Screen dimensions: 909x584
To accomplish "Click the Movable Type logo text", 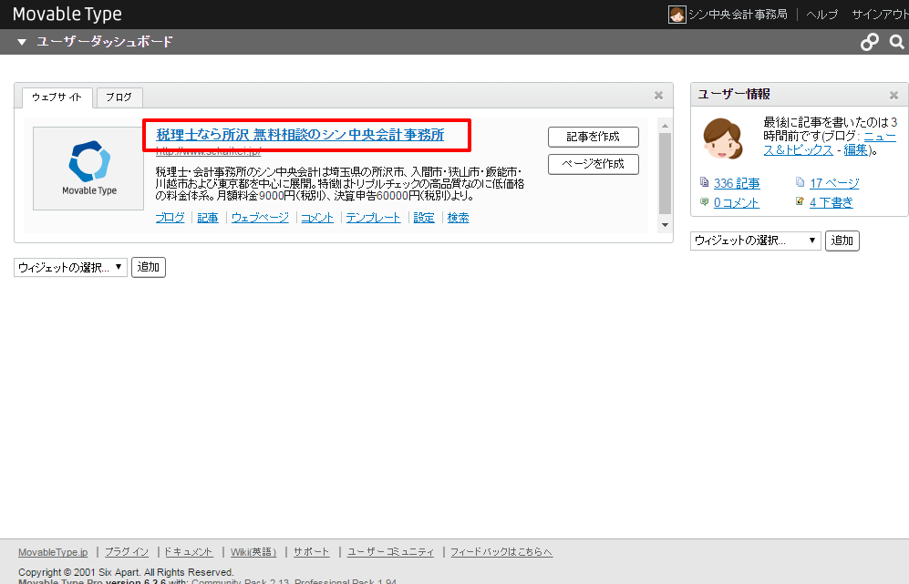I will pos(67,14).
